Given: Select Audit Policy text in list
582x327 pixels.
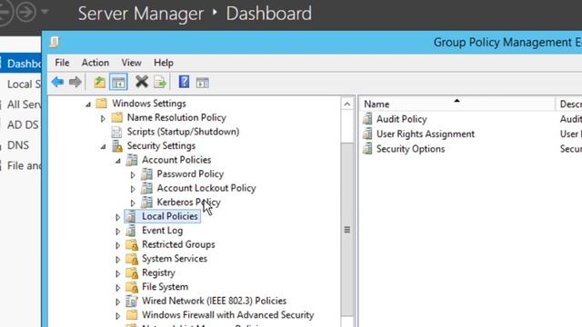Looking at the screenshot, I should pos(402,119).
